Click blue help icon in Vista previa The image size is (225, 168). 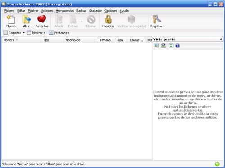pyautogui.click(x=178, y=46)
